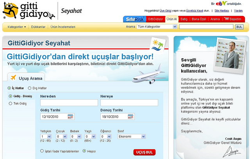Click the Nereden input field
This screenshot has height=159, width=250.
pos(69,103)
